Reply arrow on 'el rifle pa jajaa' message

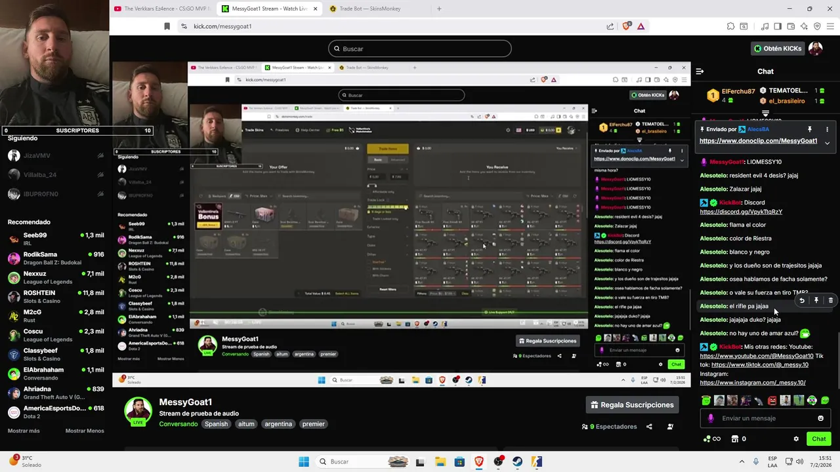pyautogui.click(x=802, y=300)
